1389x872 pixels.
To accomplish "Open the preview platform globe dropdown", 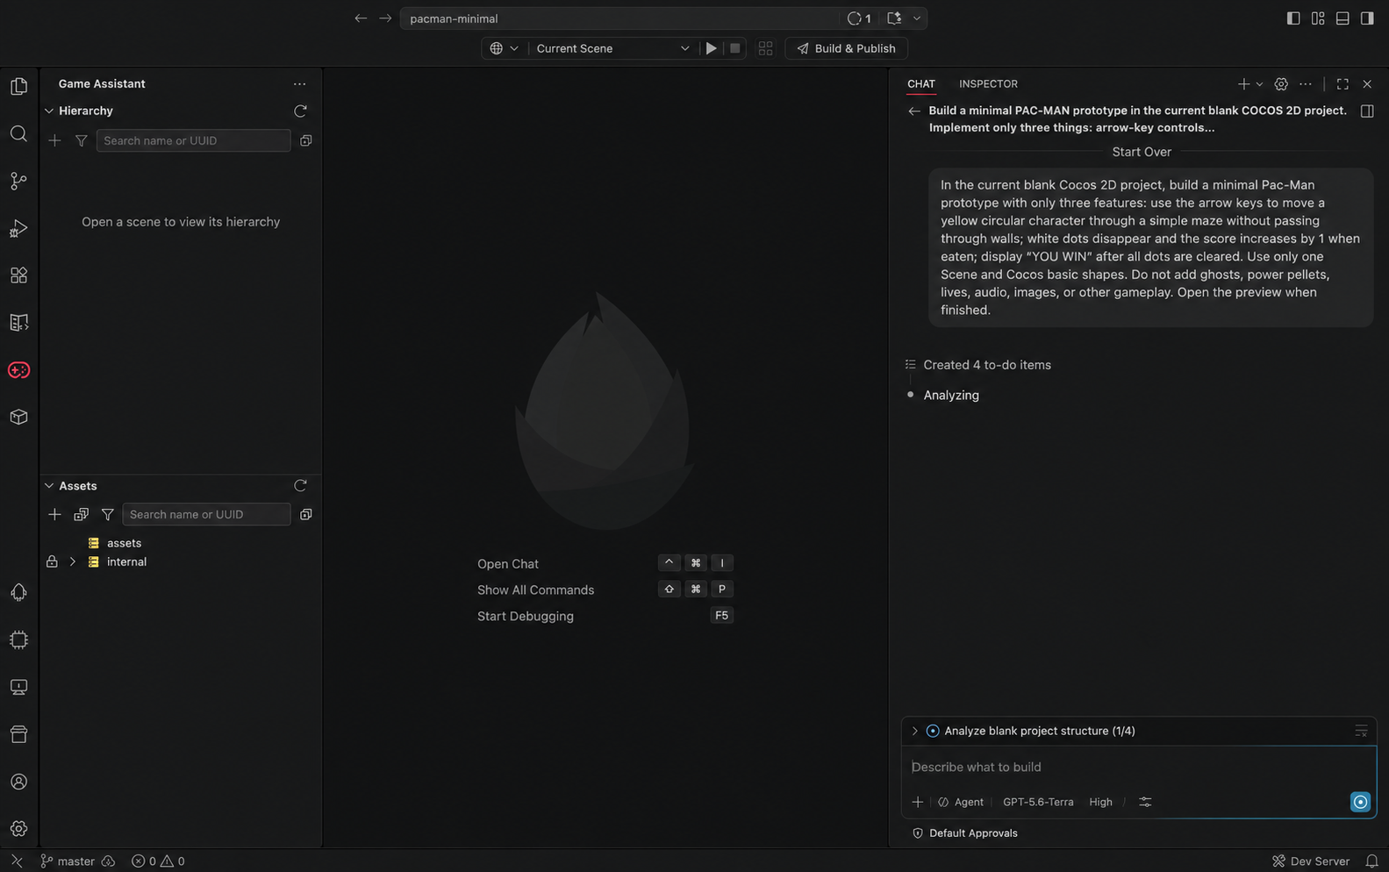I will pos(505,48).
